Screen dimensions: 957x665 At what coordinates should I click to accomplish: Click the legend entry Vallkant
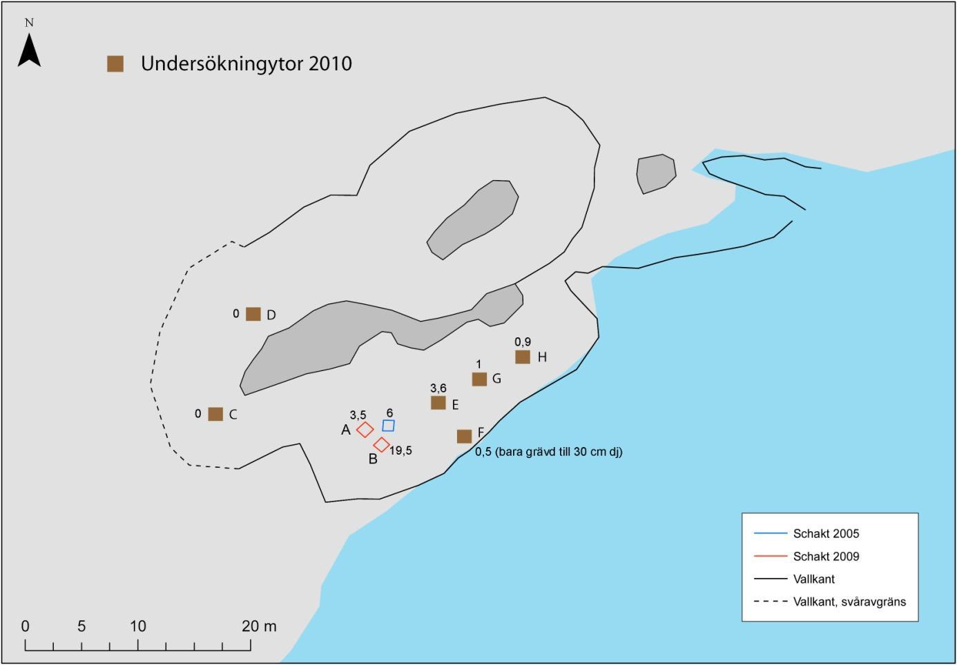tap(814, 579)
